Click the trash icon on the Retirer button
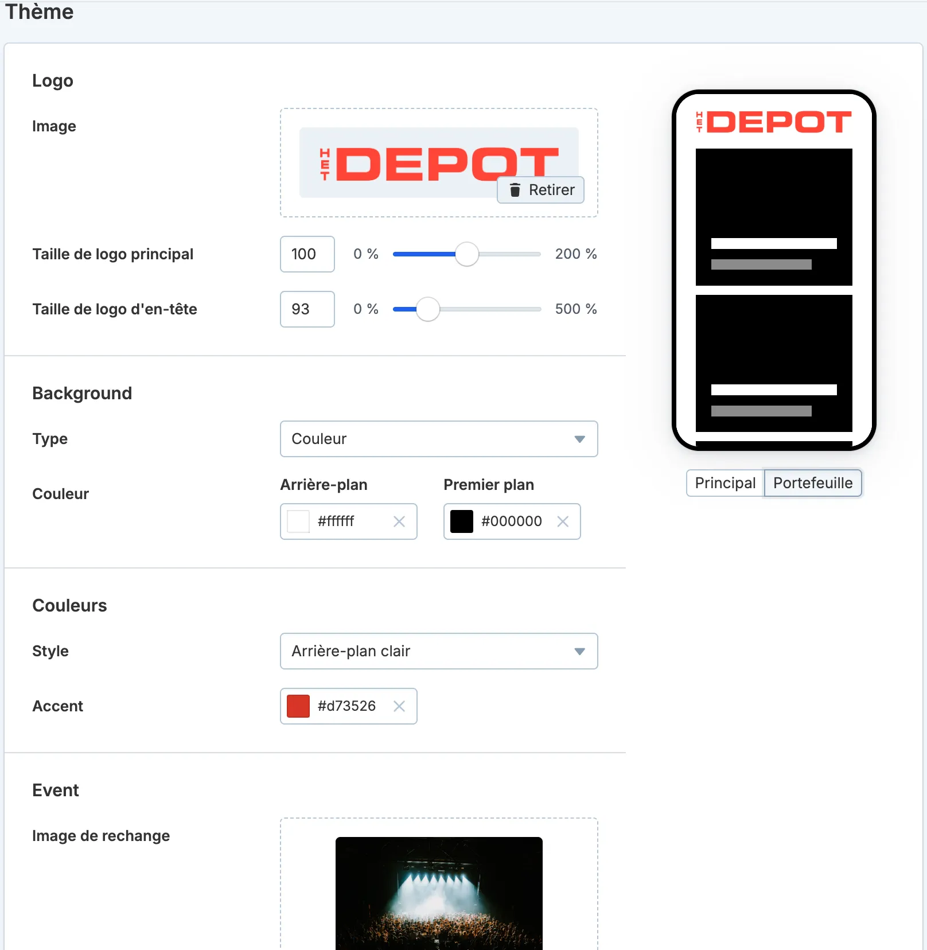Screen dimensions: 927x950 tap(515, 190)
